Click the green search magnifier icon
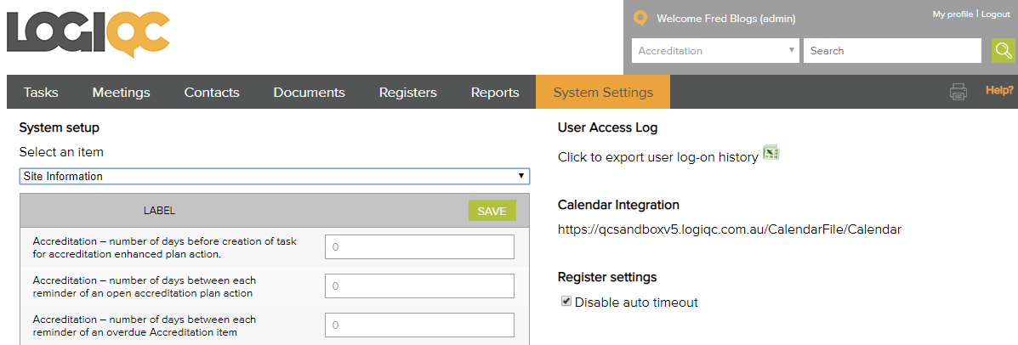1018x345 pixels. point(1004,51)
